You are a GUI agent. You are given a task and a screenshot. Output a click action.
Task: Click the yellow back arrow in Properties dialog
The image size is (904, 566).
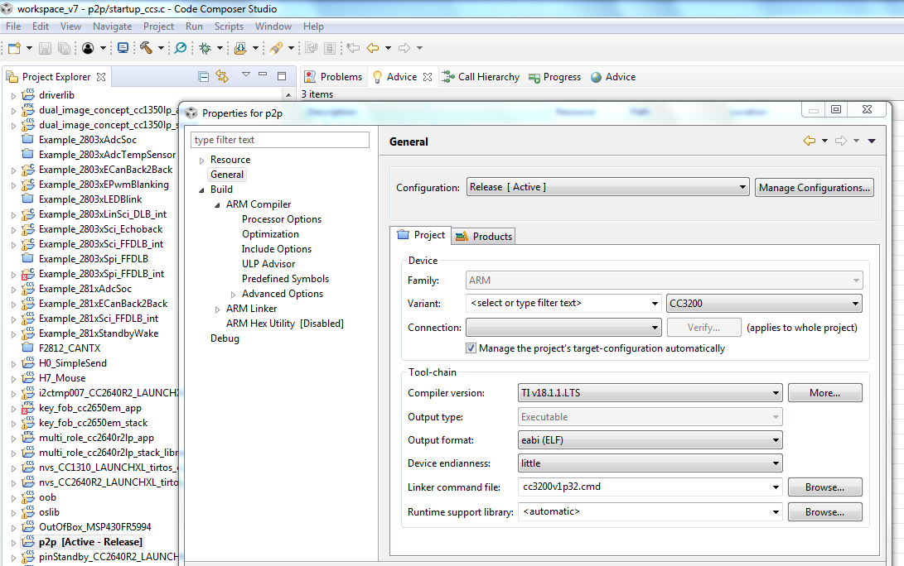click(x=810, y=141)
